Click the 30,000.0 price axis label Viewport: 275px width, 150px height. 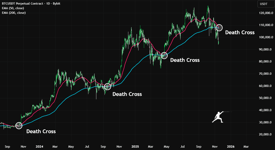pos(266,122)
